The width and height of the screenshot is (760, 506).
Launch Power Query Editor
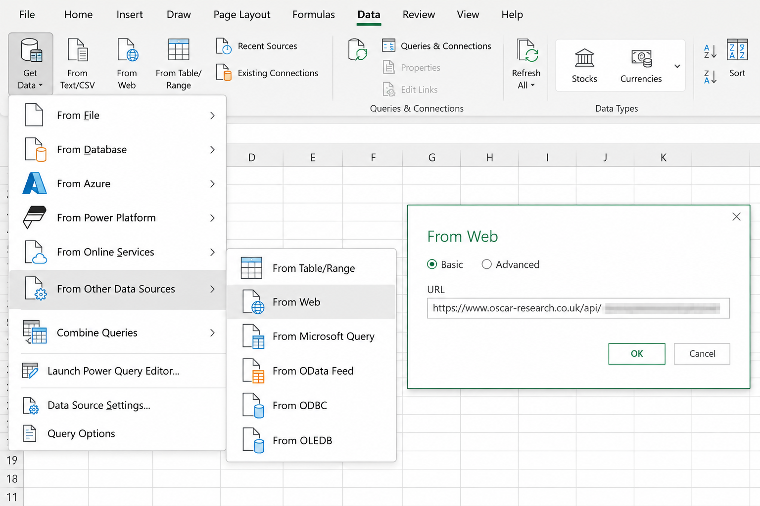pos(118,371)
